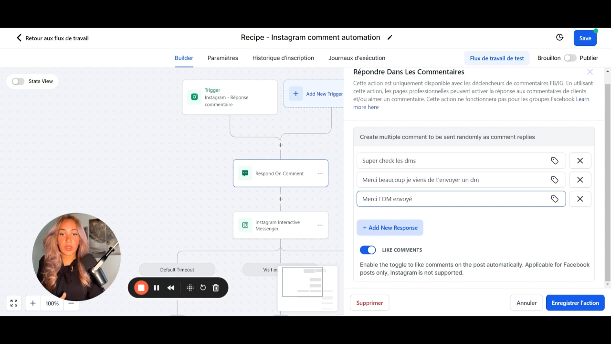Stop the screen recording
Image resolution: width=611 pixels, height=344 pixels.
[141, 288]
